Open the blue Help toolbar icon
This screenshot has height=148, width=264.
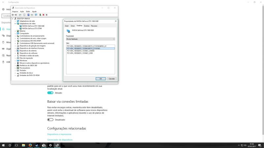tap(28, 15)
